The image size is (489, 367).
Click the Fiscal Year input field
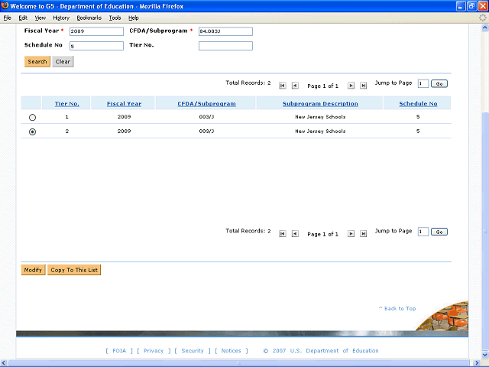point(96,32)
